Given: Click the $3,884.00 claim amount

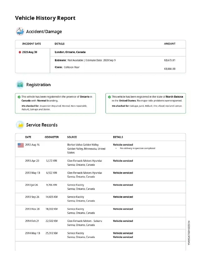Looking at the screenshot, I should click(x=170, y=69).
